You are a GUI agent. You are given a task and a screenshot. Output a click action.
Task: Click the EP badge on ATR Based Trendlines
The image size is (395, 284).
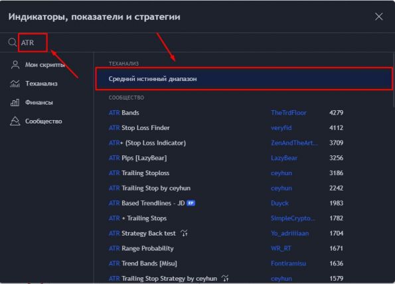tap(191, 203)
